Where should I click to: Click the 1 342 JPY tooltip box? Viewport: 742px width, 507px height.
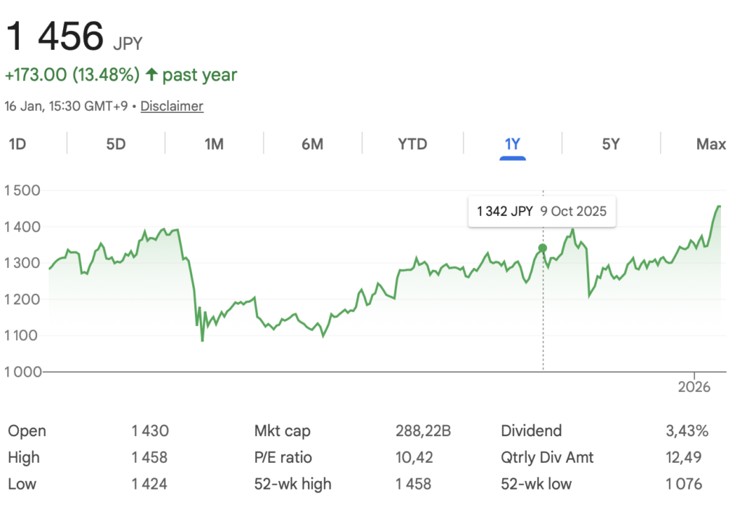point(541,211)
